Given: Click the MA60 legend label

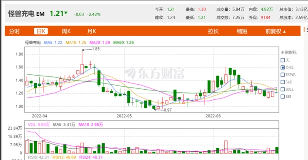Looking at the screenshot, I should (123, 42).
